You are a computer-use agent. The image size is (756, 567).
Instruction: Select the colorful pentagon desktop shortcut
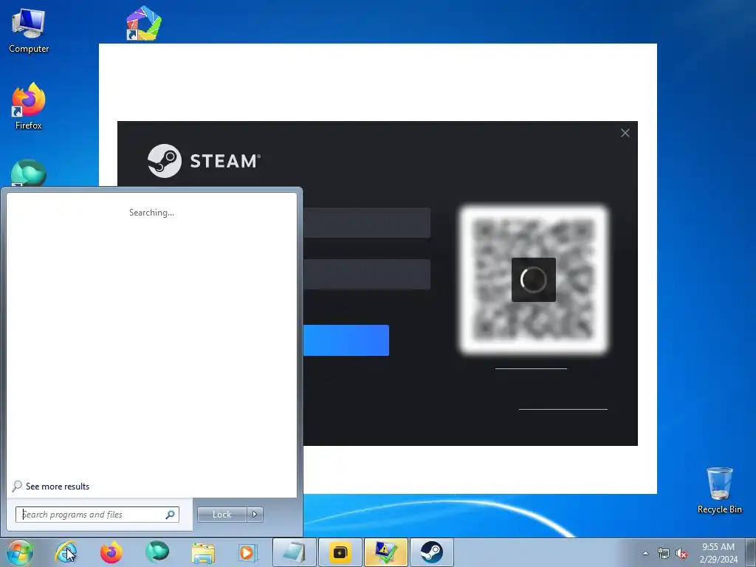pos(144,23)
